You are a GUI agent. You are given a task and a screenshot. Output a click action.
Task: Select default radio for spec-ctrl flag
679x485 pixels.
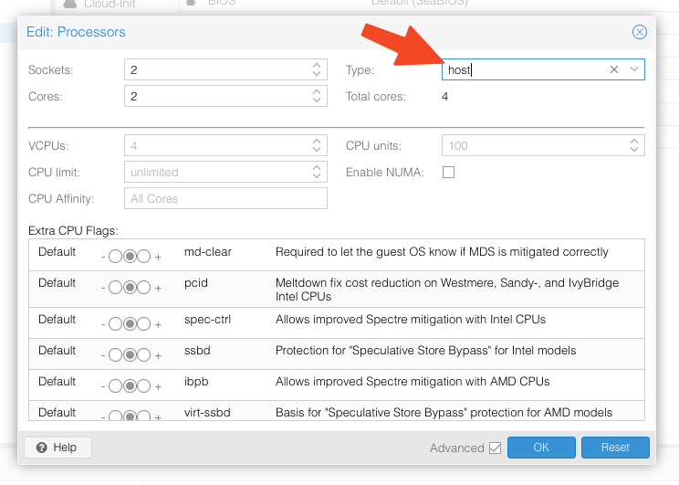pyautogui.click(x=131, y=324)
